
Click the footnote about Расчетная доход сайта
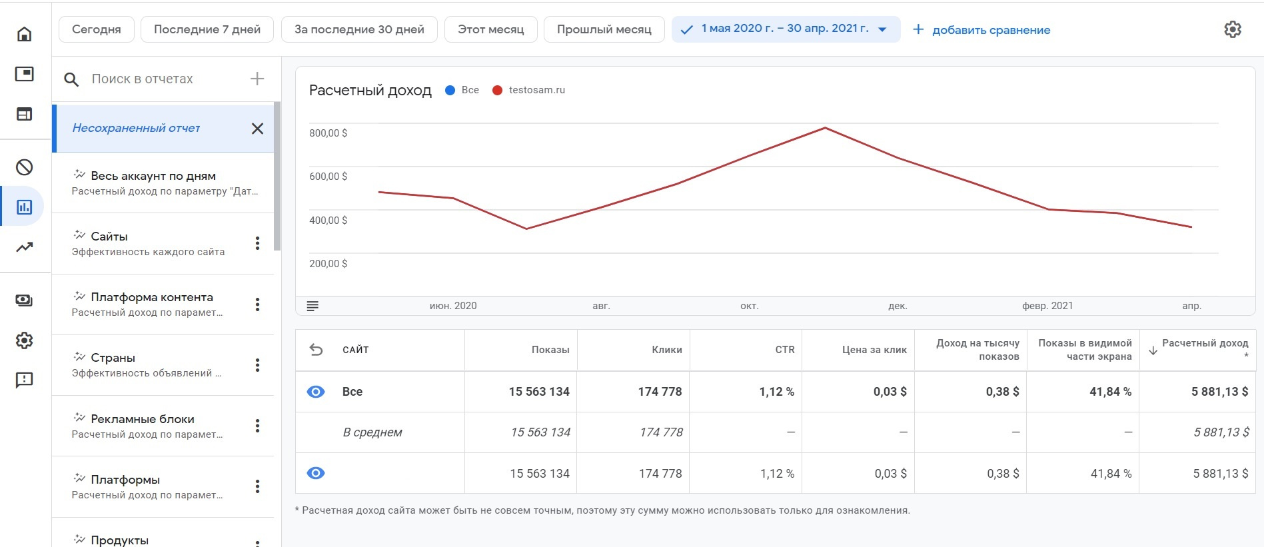point(602,510)
